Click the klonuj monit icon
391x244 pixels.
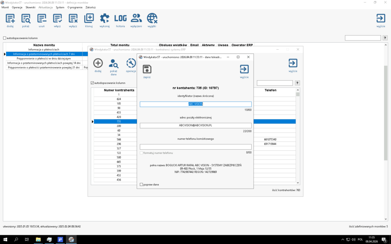89,18
